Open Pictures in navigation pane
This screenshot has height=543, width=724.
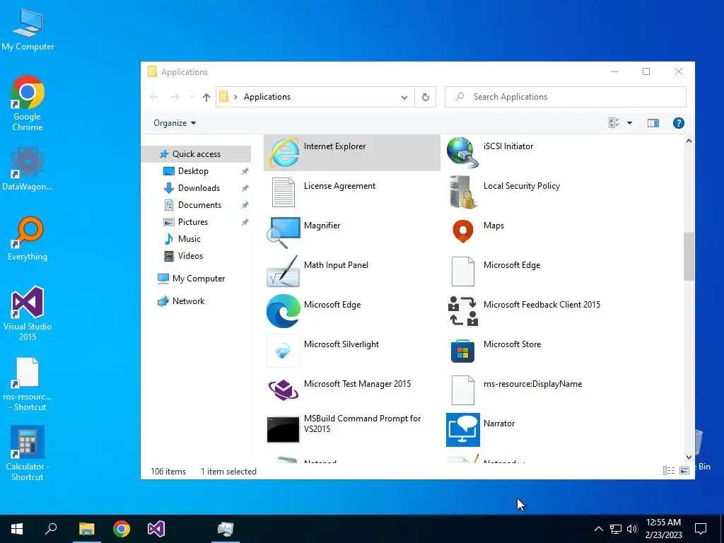193,222
